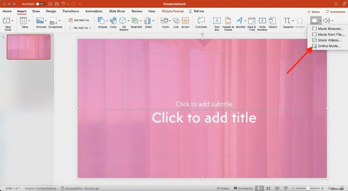Choose Movie Browser from video menu
The height and width of the screenshot is (191, 348).
(328, 29)
